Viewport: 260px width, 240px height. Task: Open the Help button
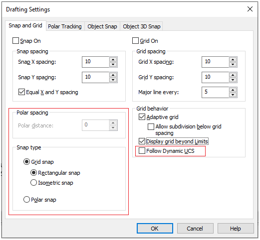point(236,229)
